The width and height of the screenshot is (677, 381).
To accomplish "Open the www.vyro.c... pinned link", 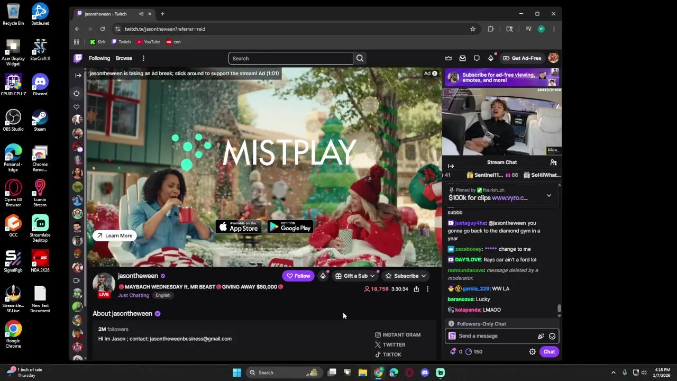I will (510, 198).
